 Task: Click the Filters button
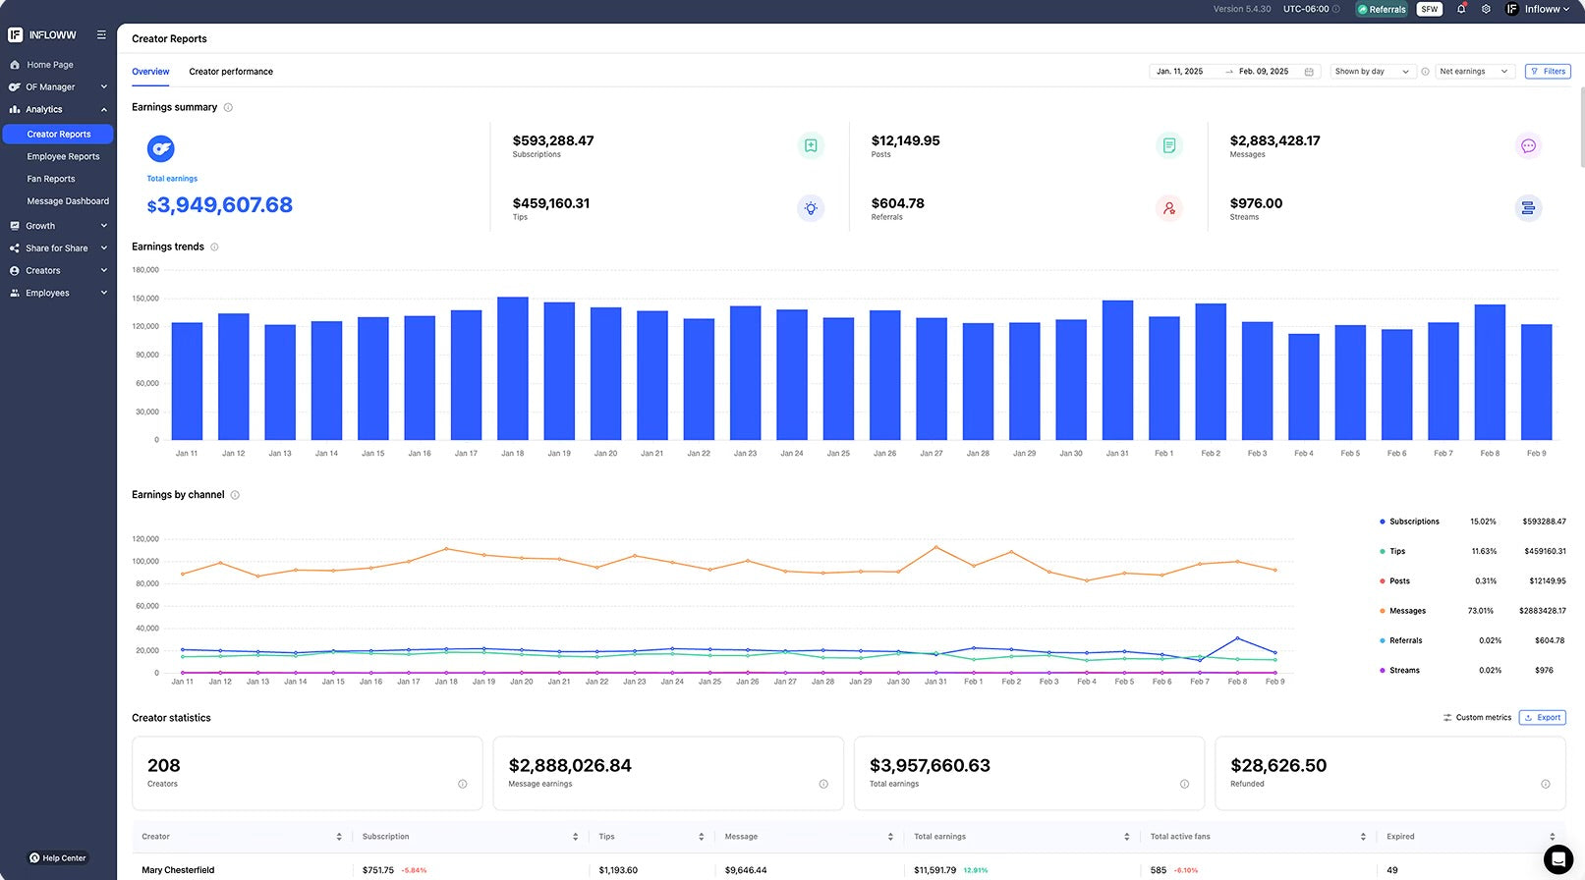1548,72
